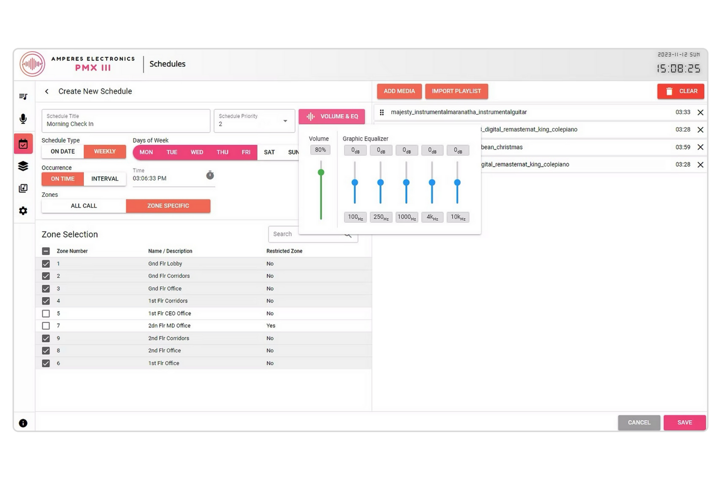Open the settings gear sidebar icon
The width and height of the screenshot is (721, 480).
pyautogui.click(x=23, y=211)
